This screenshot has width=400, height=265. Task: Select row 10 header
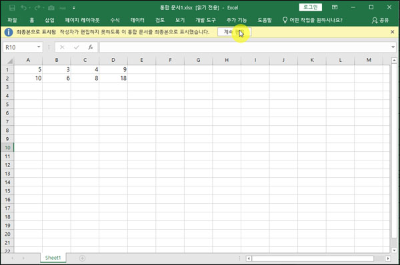tap(7, 148)
